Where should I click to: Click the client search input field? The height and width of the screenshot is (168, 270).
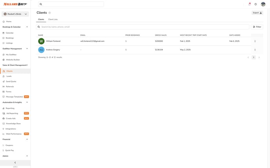click(x=143, y=27)
